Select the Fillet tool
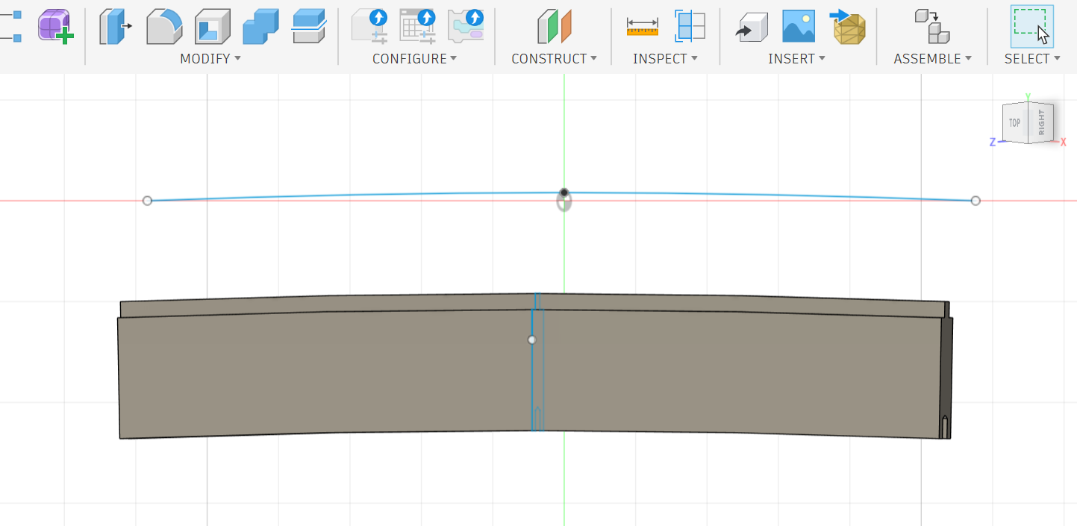 [164, 26]
